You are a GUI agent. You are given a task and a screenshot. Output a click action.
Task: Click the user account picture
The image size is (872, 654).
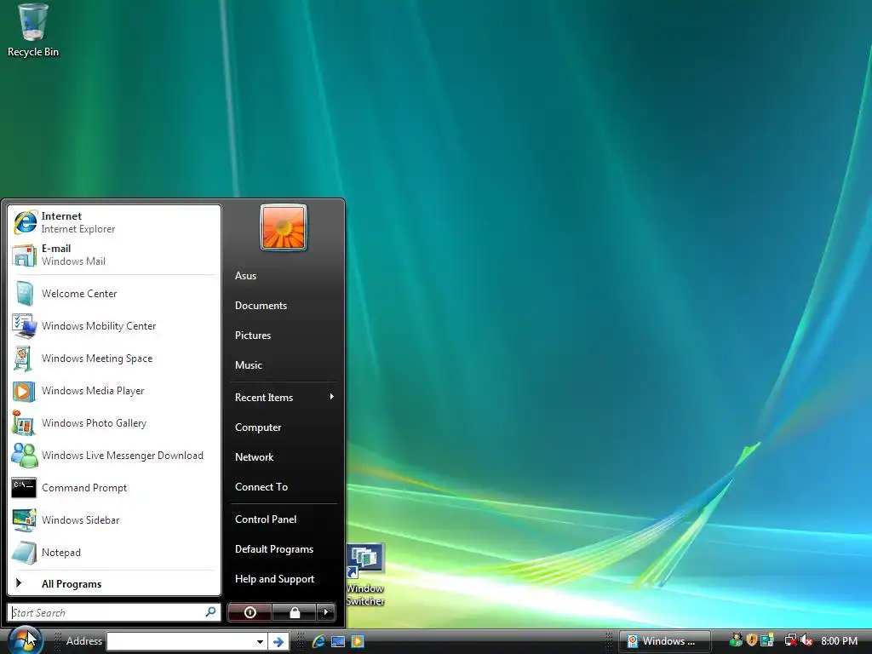click(284, 227)
